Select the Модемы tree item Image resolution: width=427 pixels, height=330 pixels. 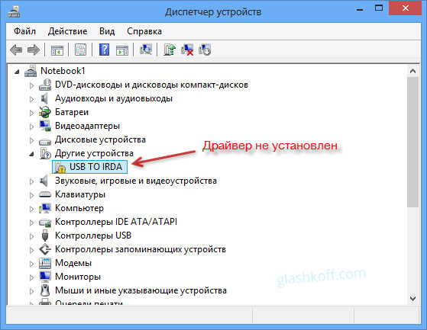point(73,263)
